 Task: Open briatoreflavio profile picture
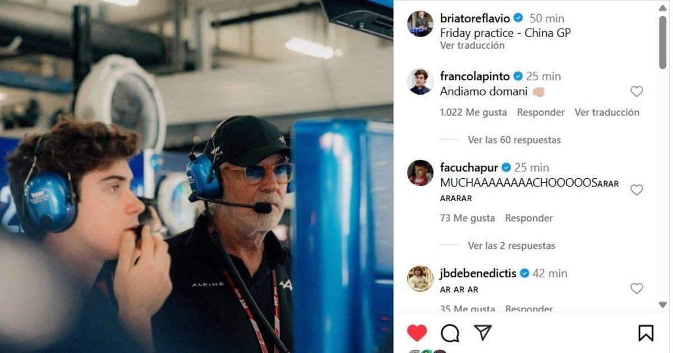click(420, 24)
